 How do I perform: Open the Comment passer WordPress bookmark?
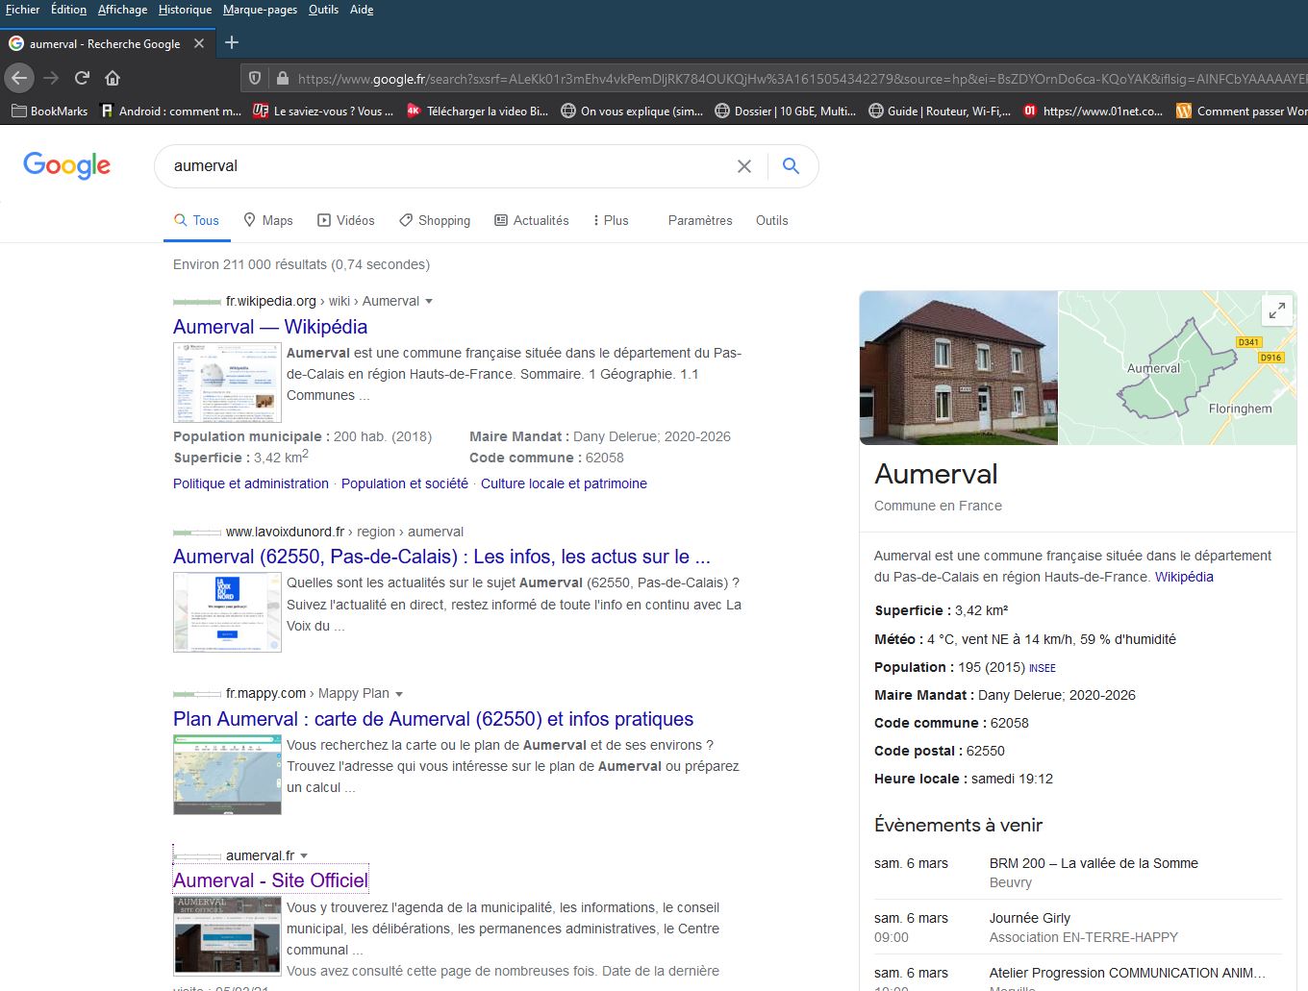(x=1242, y=111)
